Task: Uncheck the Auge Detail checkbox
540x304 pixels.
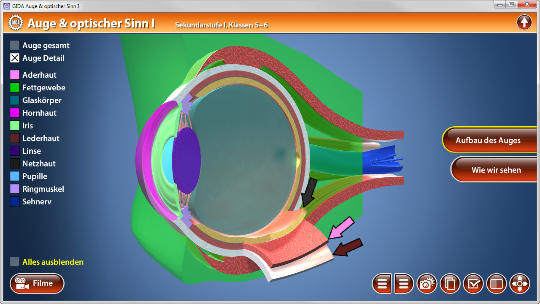Action: coord(15,58)
